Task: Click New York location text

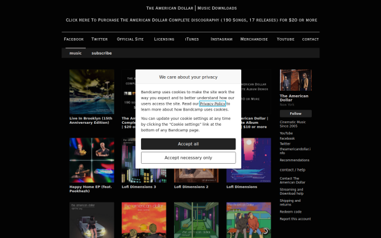Action: point(287,105)
